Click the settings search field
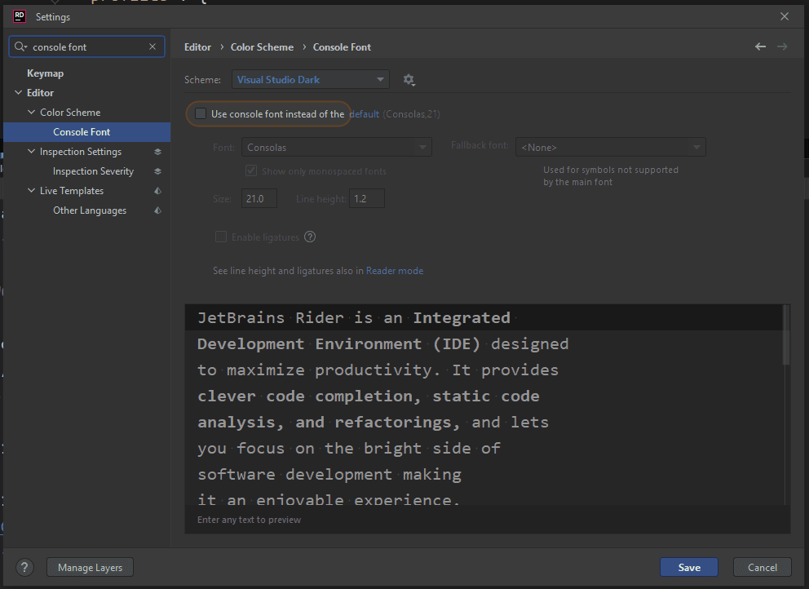The height and width of the screenshot is (589, 809). (88, 47)
